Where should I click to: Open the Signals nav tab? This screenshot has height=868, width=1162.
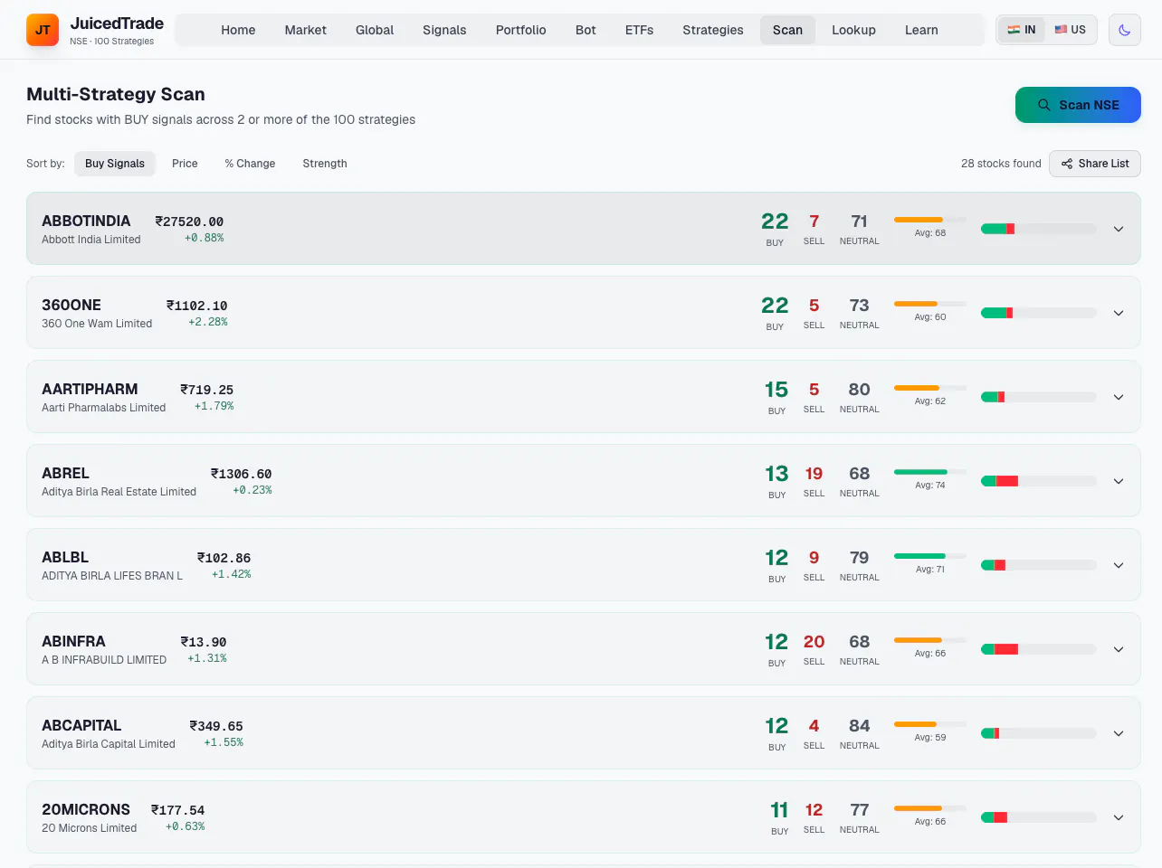[444, 30]
